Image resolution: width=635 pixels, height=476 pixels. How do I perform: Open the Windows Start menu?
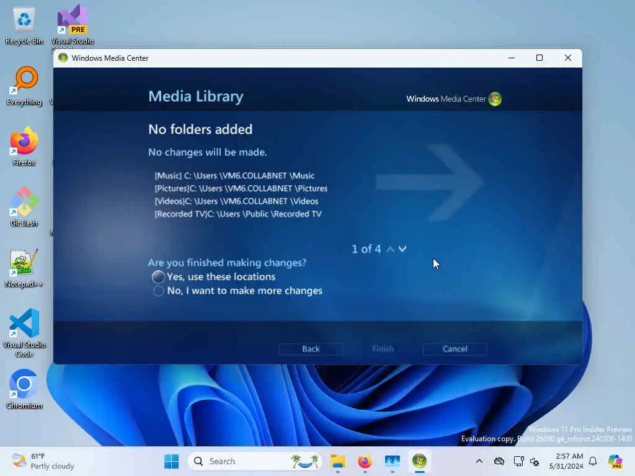171,461
